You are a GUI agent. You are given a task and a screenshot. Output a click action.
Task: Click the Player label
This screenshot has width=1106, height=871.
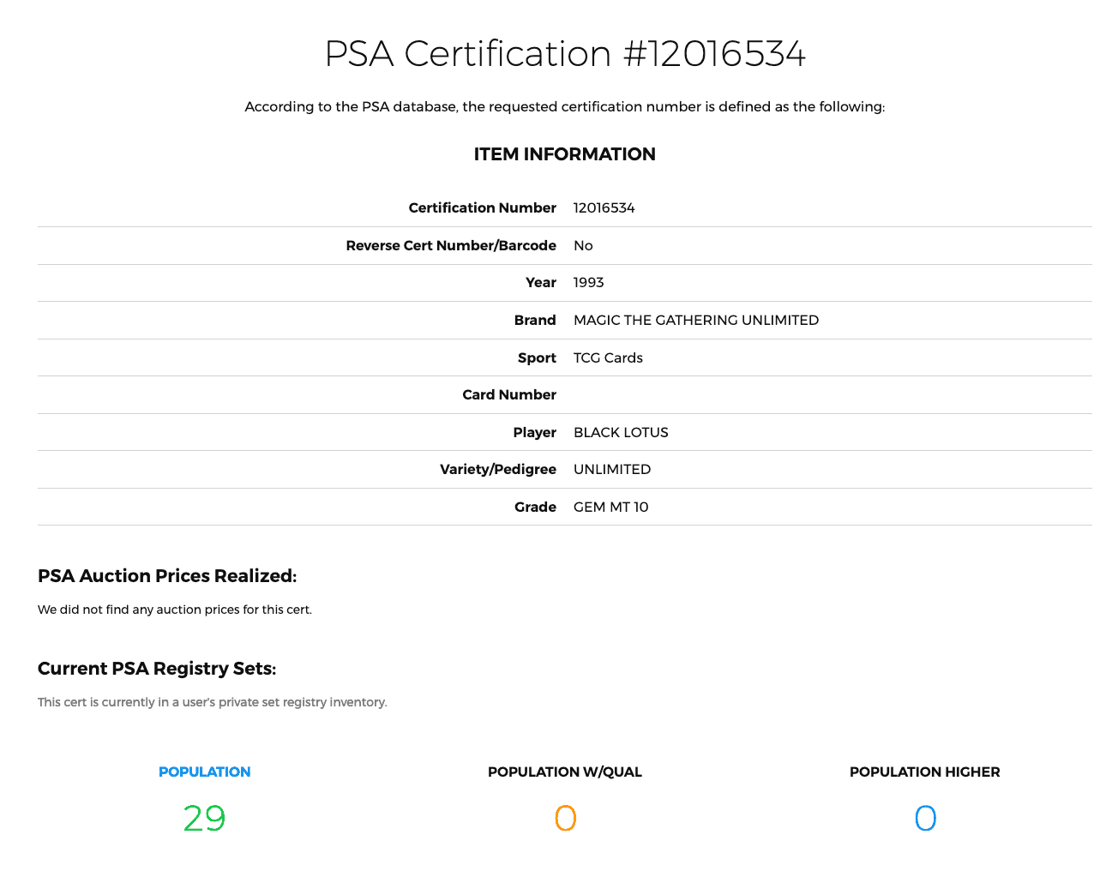point(535,433)
